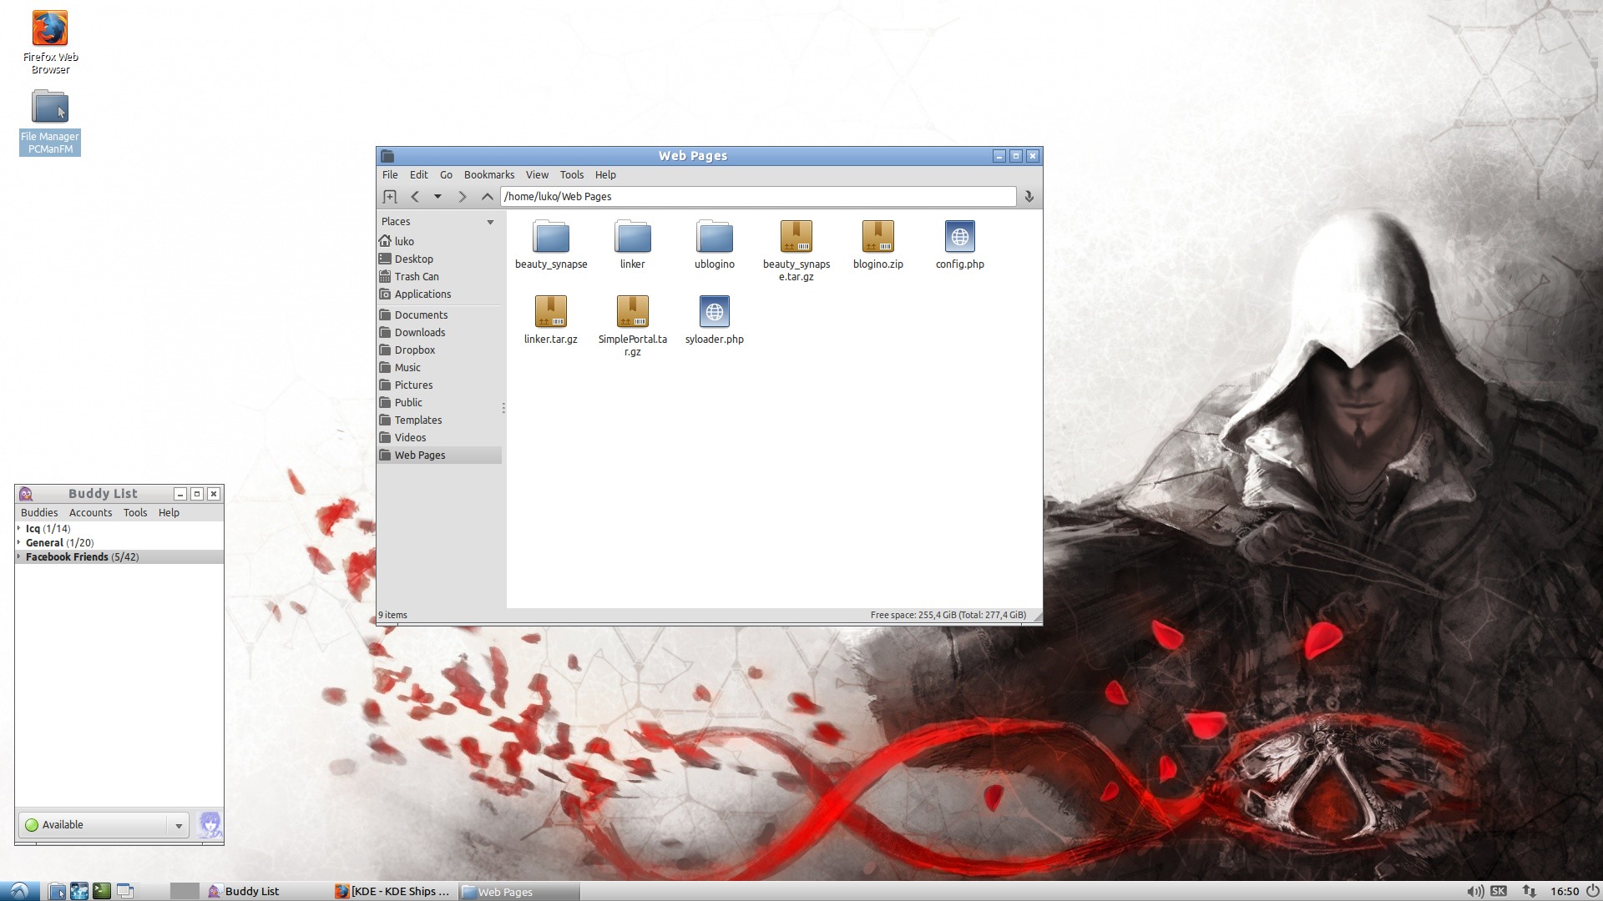This screenshot has height=901, width=1603.
Task: Switch to KDE Firefox taskbar button
Action: click(392, 891)
